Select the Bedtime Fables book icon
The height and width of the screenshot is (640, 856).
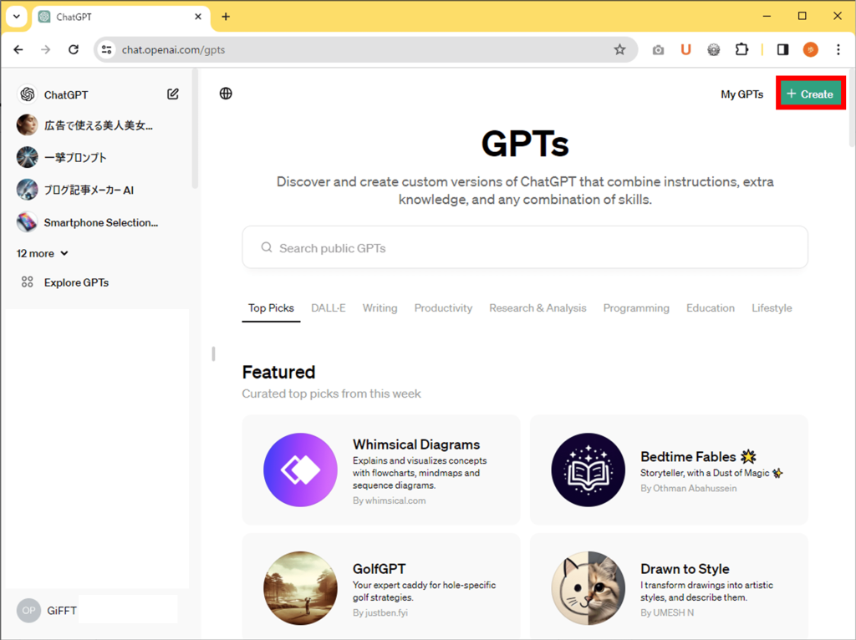[x=588, y=470]
